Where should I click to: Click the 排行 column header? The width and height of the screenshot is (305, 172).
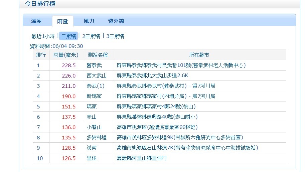tap(41, 55)
